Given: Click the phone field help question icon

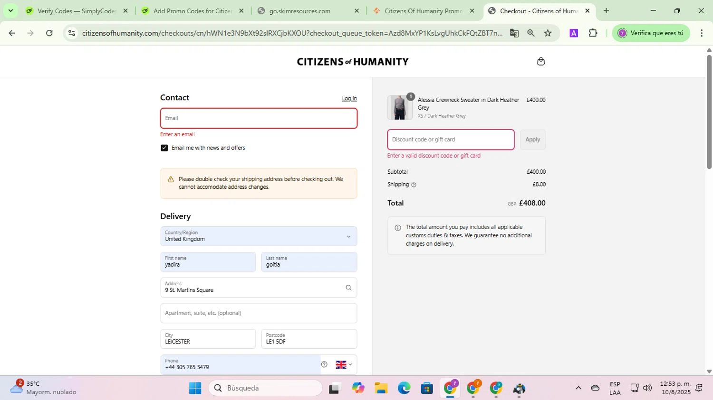Looking at the screenshot, I should tap(324, 364).
